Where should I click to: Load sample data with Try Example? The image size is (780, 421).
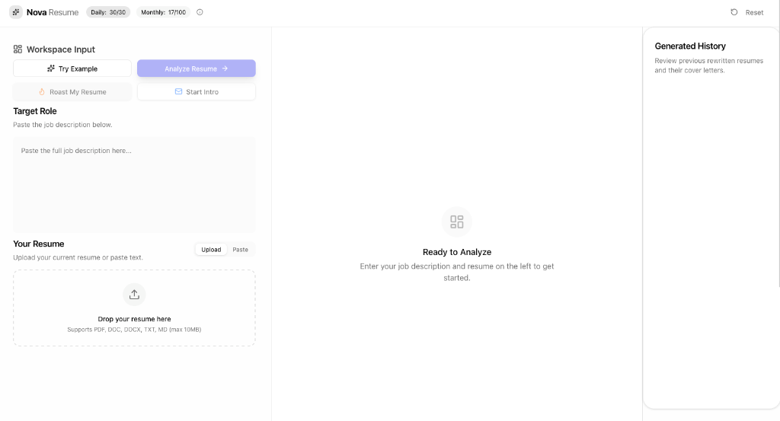tap(72, 69)
